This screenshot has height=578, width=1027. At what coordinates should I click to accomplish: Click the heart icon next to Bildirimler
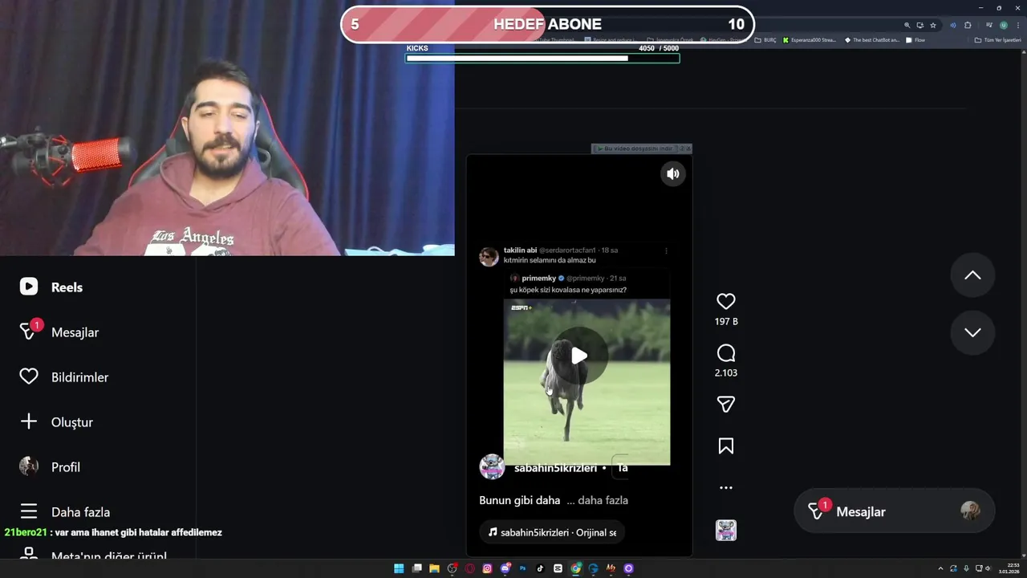[x=29, y=377]
